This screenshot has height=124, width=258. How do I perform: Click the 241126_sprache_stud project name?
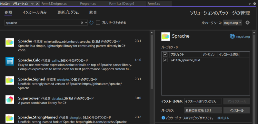185,60
